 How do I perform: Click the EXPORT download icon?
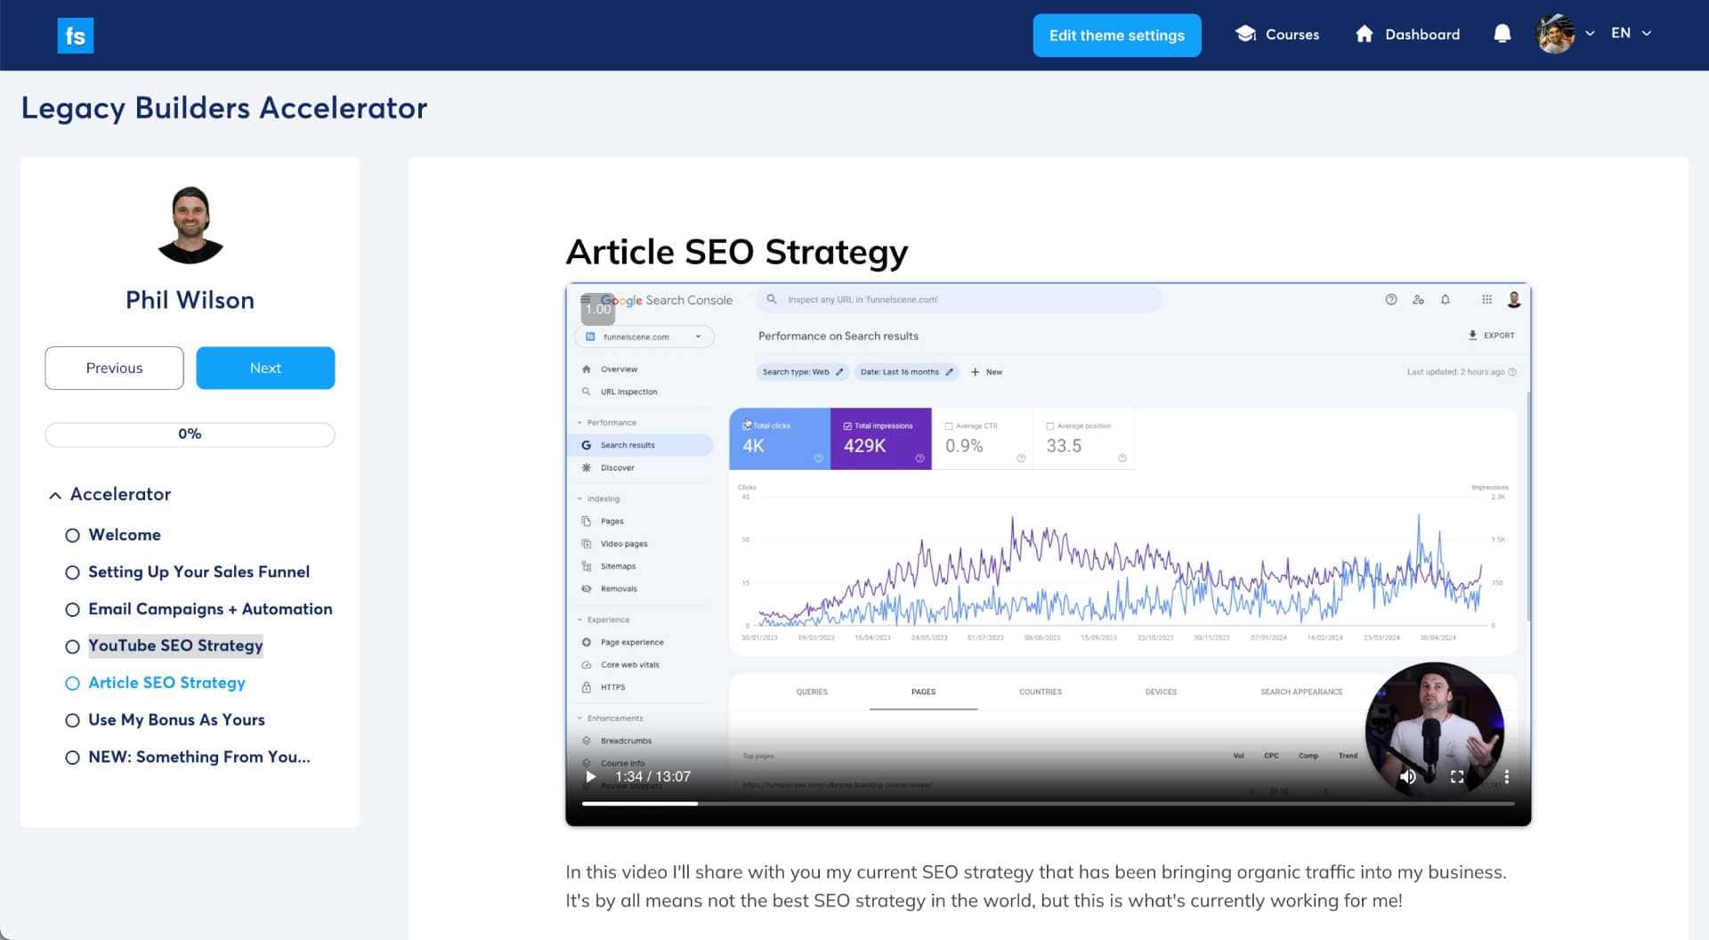(1472, 336)
